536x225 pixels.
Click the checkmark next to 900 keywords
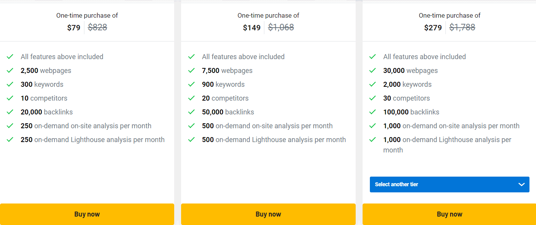point(191,84)
